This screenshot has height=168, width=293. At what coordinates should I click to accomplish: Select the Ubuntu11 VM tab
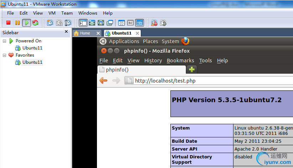point(122,33)
